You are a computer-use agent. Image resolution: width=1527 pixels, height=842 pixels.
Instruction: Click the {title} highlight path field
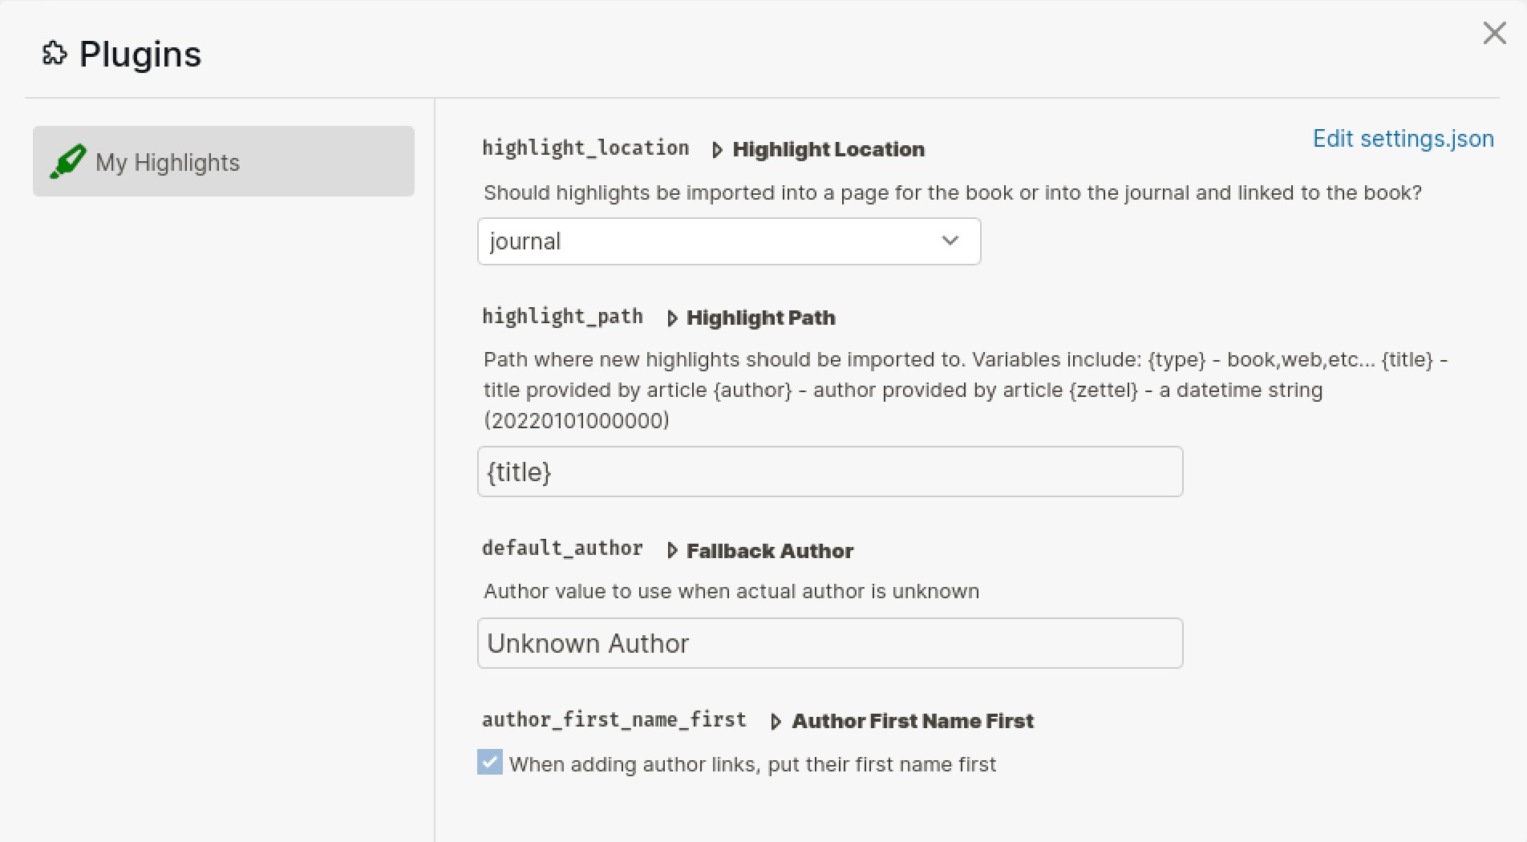(830, 472)
